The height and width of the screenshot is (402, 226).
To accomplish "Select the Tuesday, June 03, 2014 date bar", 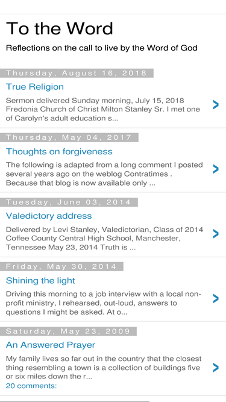I will coord(69,203).
